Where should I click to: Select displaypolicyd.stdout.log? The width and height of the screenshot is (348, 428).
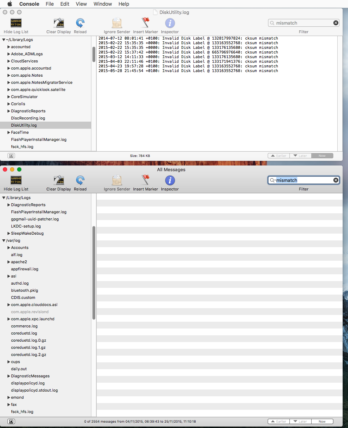coord(34,390)
